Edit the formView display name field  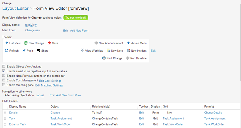[31, 25]
